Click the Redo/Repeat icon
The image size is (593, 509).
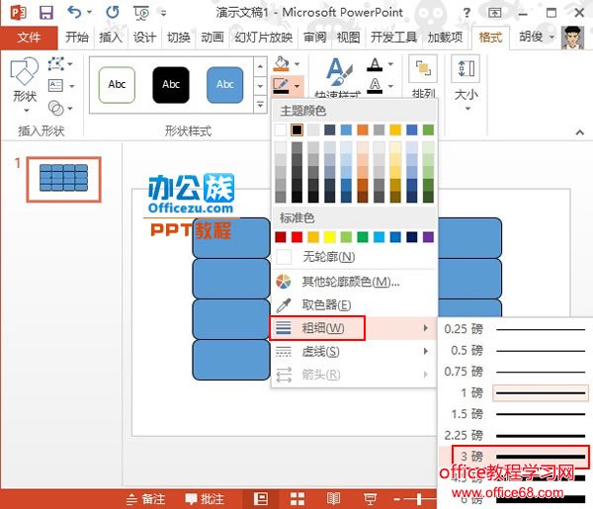113,13
